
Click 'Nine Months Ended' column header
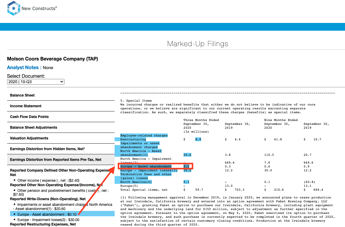pos(281,120)
